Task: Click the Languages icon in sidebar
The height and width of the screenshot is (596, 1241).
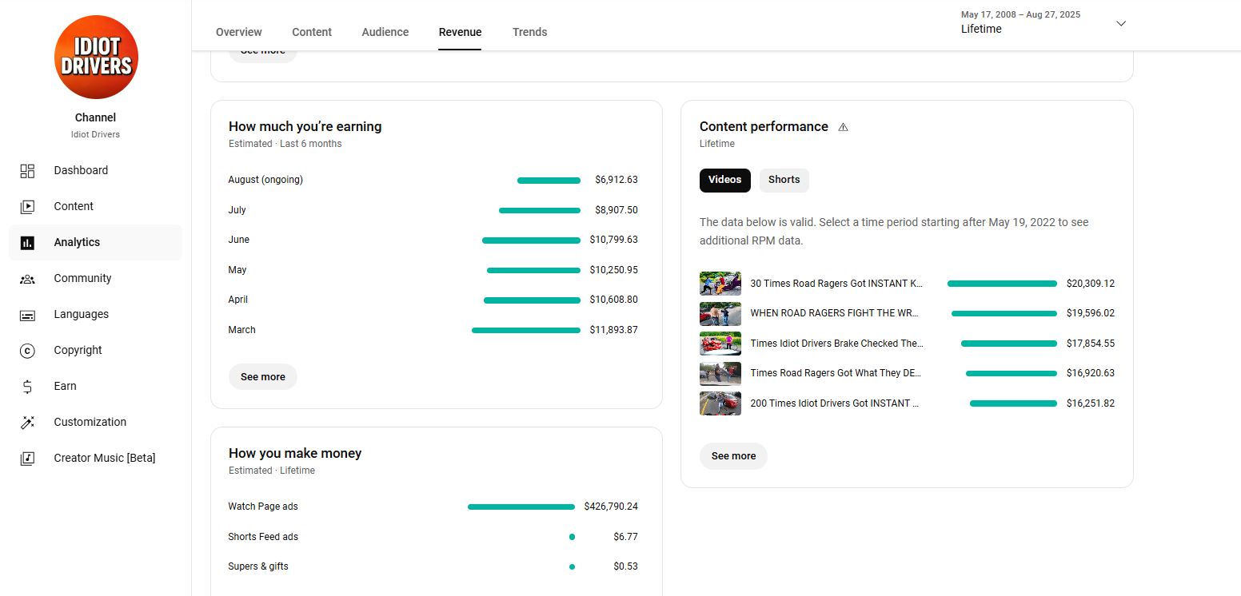Action: [27, 315]
